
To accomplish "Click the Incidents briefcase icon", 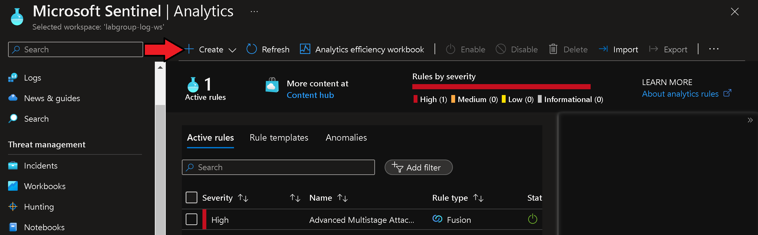I will [x=13, y=166].
